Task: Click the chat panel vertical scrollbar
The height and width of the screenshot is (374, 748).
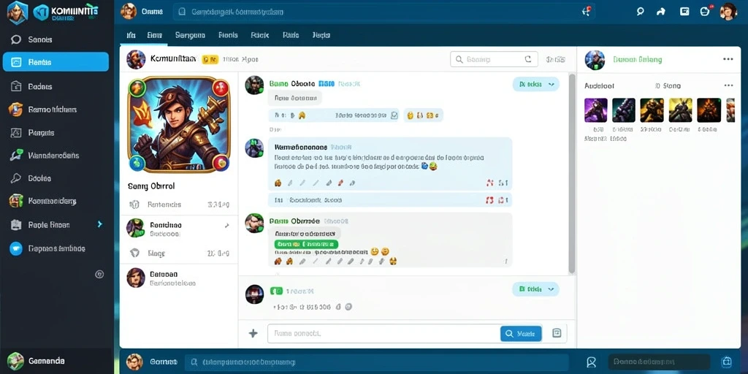Action: pyautogui.click(x=571, y=174)
